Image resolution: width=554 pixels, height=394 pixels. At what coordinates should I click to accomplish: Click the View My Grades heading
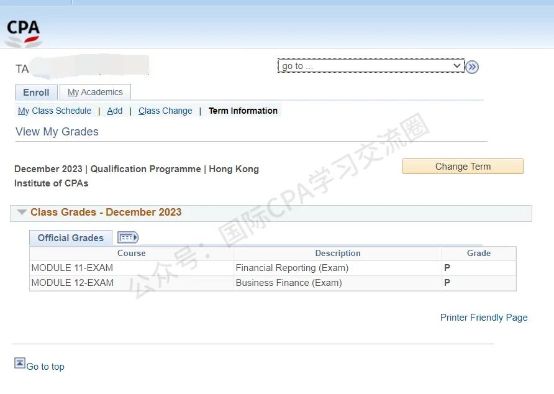57,132
